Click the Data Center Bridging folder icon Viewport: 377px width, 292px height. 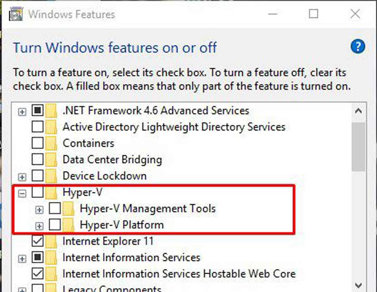pyautogui.click(x=52, y=160)
